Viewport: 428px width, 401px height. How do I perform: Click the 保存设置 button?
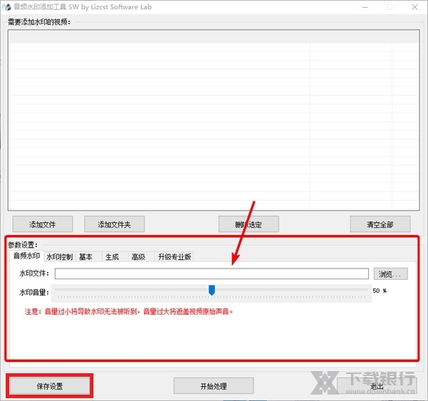click(x=50, y=386)
